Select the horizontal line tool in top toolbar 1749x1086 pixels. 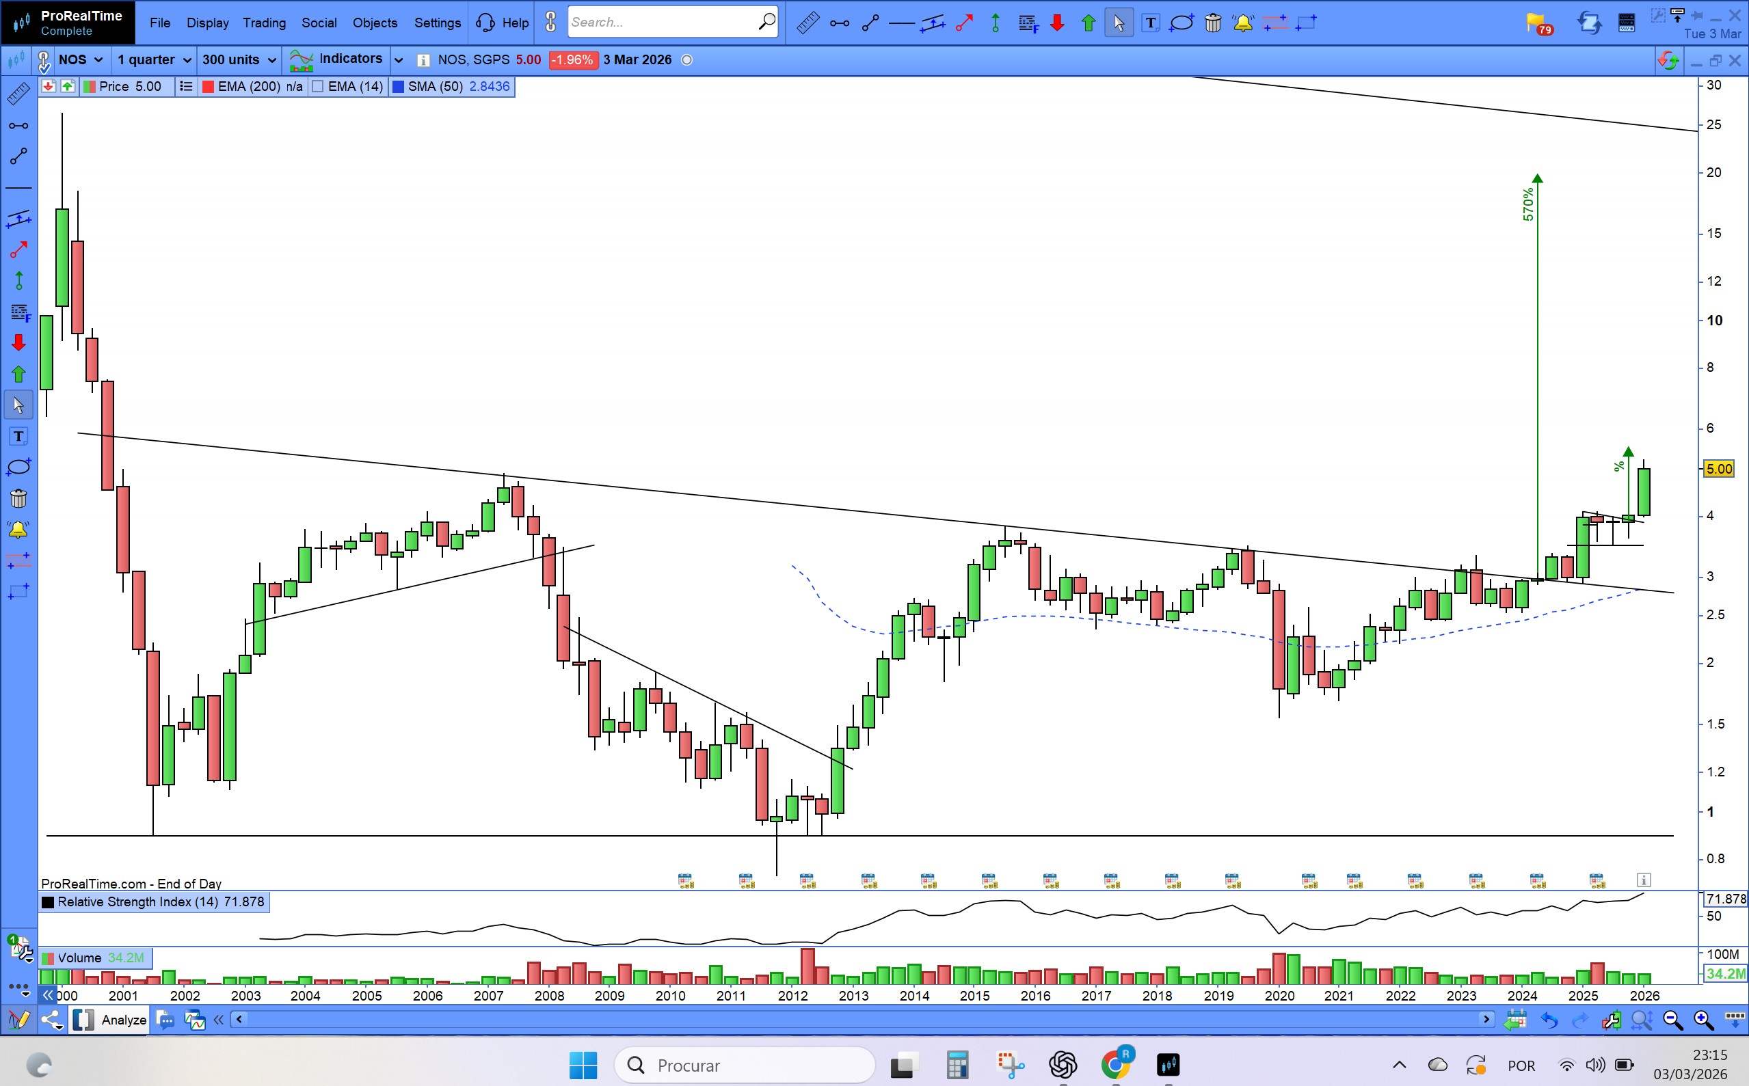(x=901, y=23)
